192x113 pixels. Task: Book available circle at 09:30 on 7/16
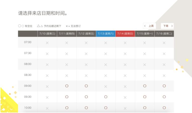click(x=164, y=97)
